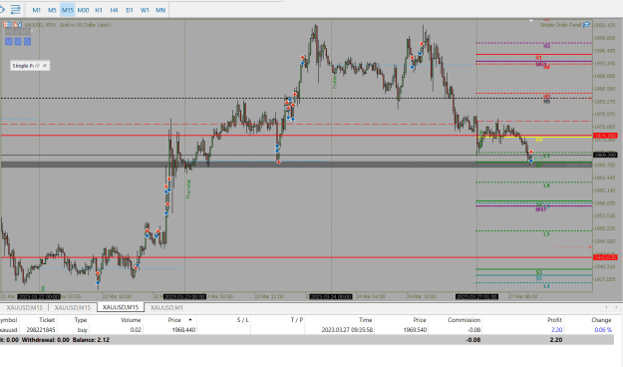Click the 0.06 % change cell
The image size is (623, 367).
[x=603, y=330]
